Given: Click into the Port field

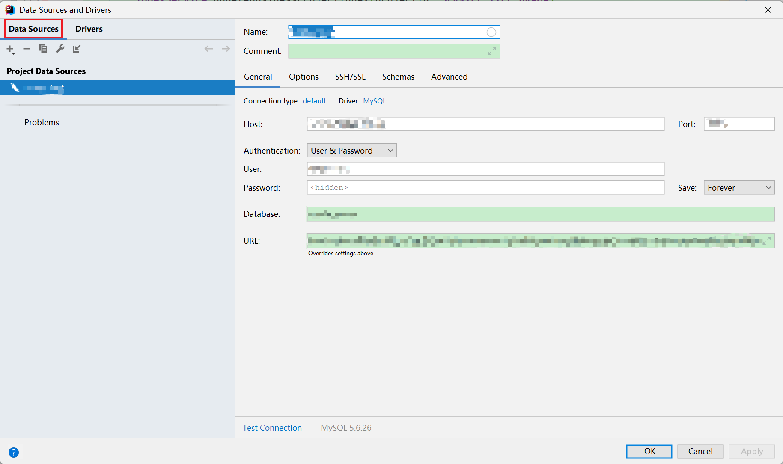Looking at the screenshot, I should point(739,124).
